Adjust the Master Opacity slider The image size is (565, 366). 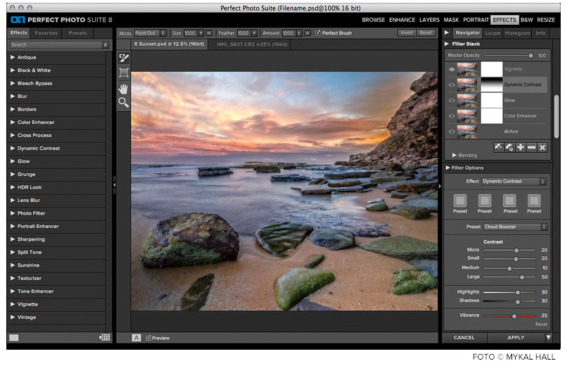(531, 55)
